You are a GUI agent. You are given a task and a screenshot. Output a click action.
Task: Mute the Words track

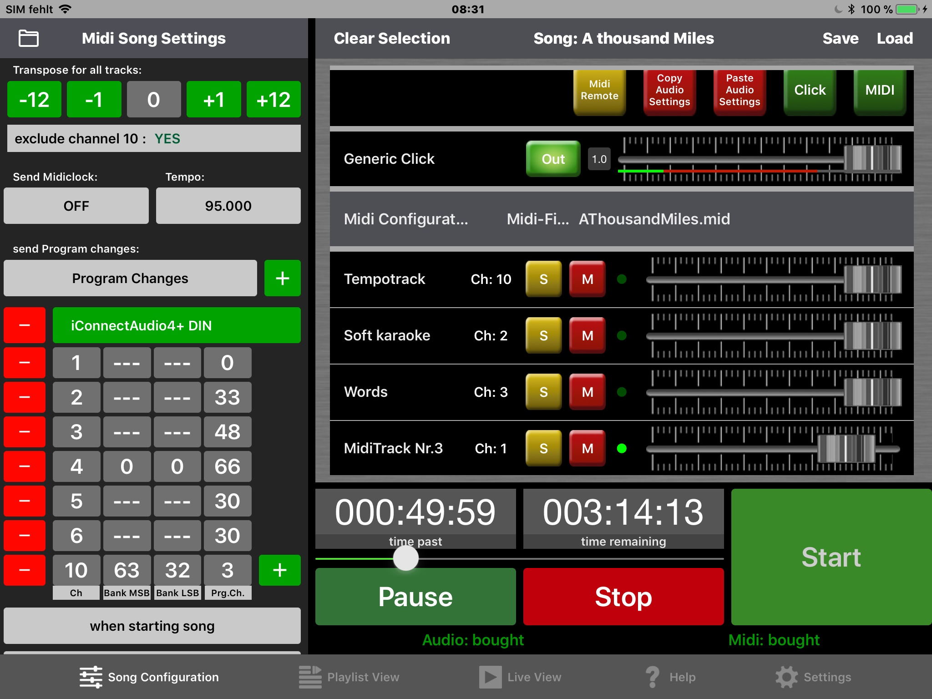point(587,392)
